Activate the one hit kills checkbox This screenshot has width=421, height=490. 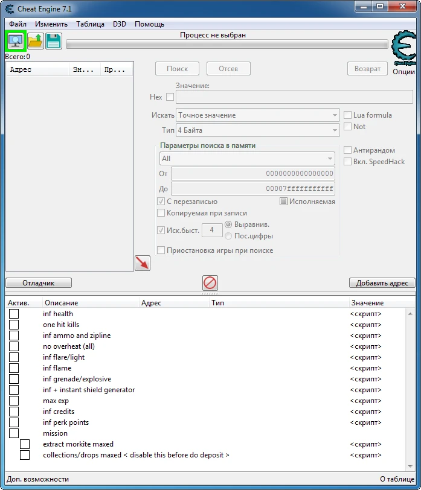(x=14, y=325)
